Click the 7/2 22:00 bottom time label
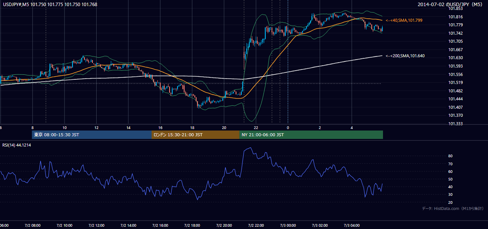Image resolution: width=488 pixels, height=229 pixels. (255, 225)
